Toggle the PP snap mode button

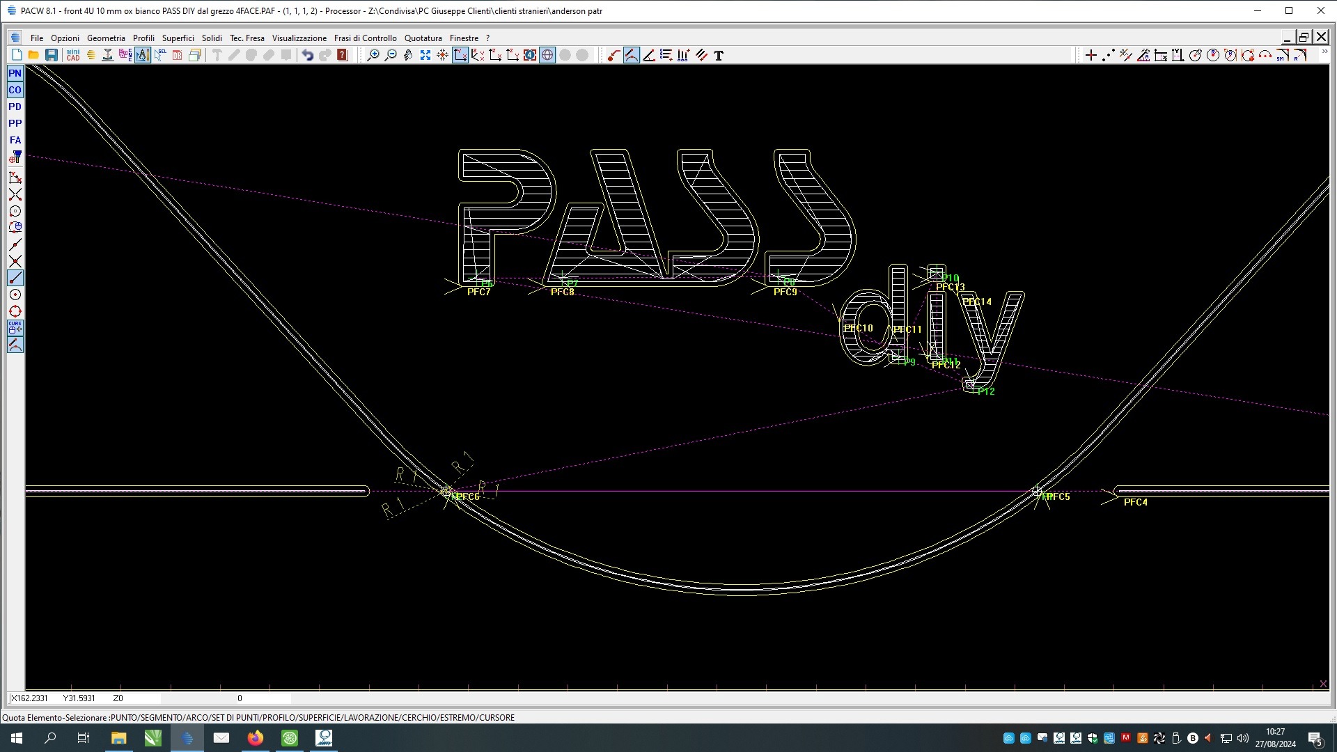click(x=15, y=123)
